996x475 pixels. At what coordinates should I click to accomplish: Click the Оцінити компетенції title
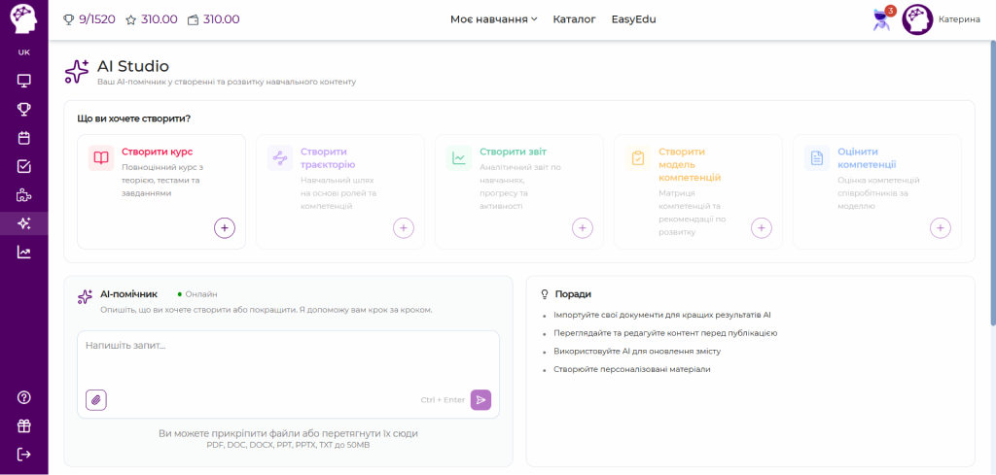(867, 158)
